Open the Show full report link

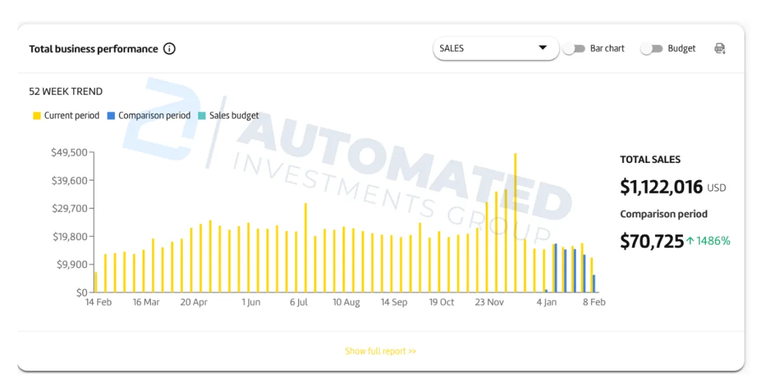380,351
